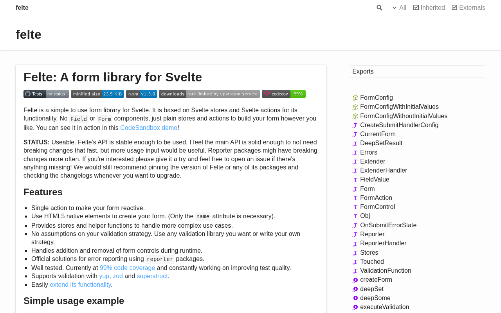The height and width of the screenshot is (313, 501).
Task: Toggle the Externals checkbox
Action: [x=454, y=8]
